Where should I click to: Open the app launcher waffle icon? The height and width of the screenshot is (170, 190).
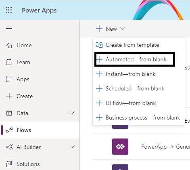coord(9,10)
